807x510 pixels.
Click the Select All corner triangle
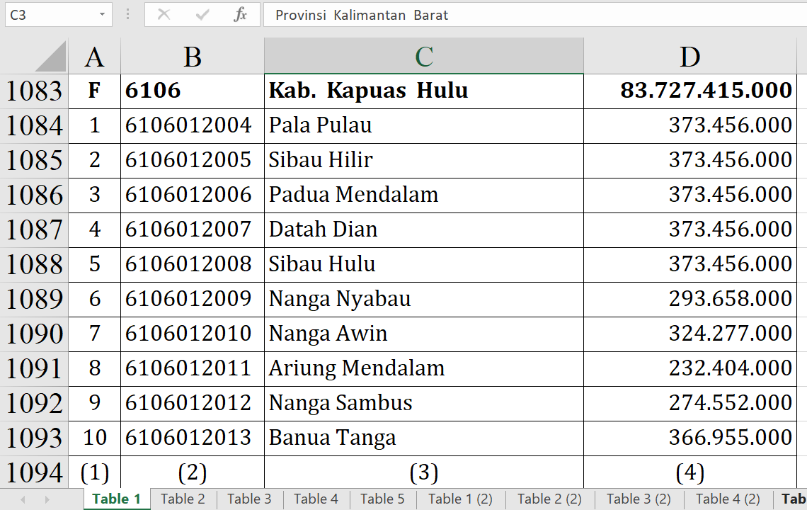51,57
